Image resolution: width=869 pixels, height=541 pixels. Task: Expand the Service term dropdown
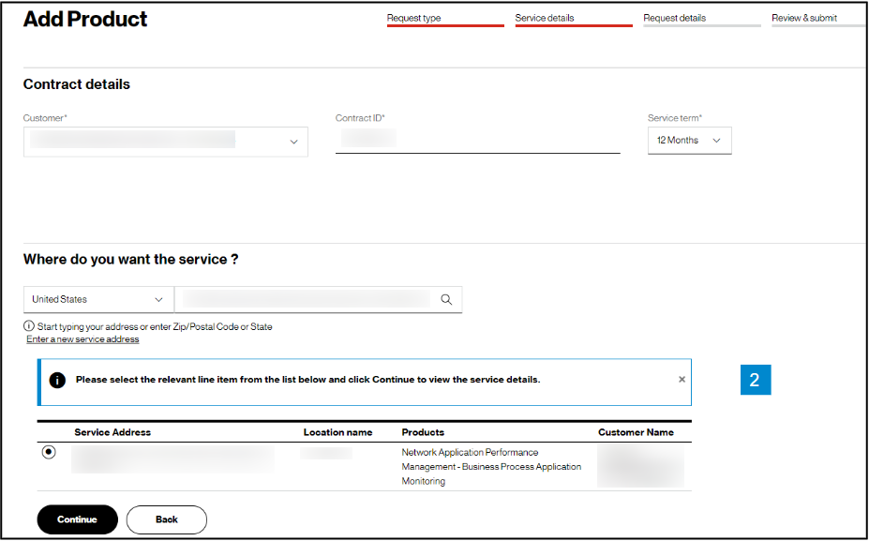pos(689,141)
